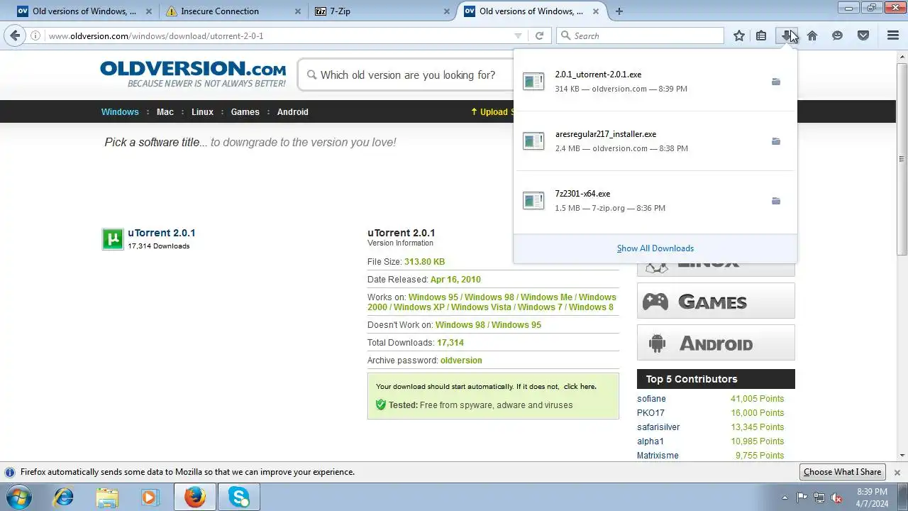The image size is (908, 511).
Task: Open contributor alpha1 profile
Action: 650,441
